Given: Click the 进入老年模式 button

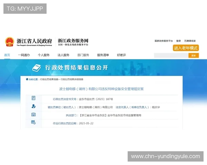Looking at the screenshot, I should pyautogui.click(x=186, y=48).
